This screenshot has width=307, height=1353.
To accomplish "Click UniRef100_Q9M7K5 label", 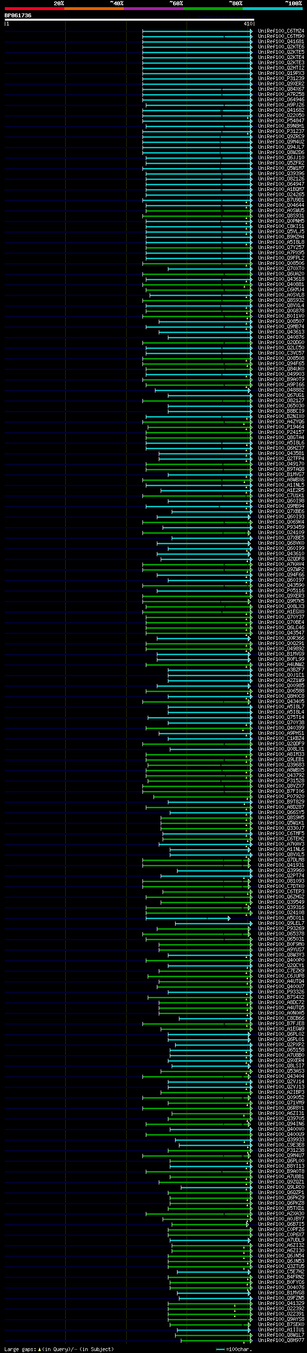I will [x=281, y=601].
